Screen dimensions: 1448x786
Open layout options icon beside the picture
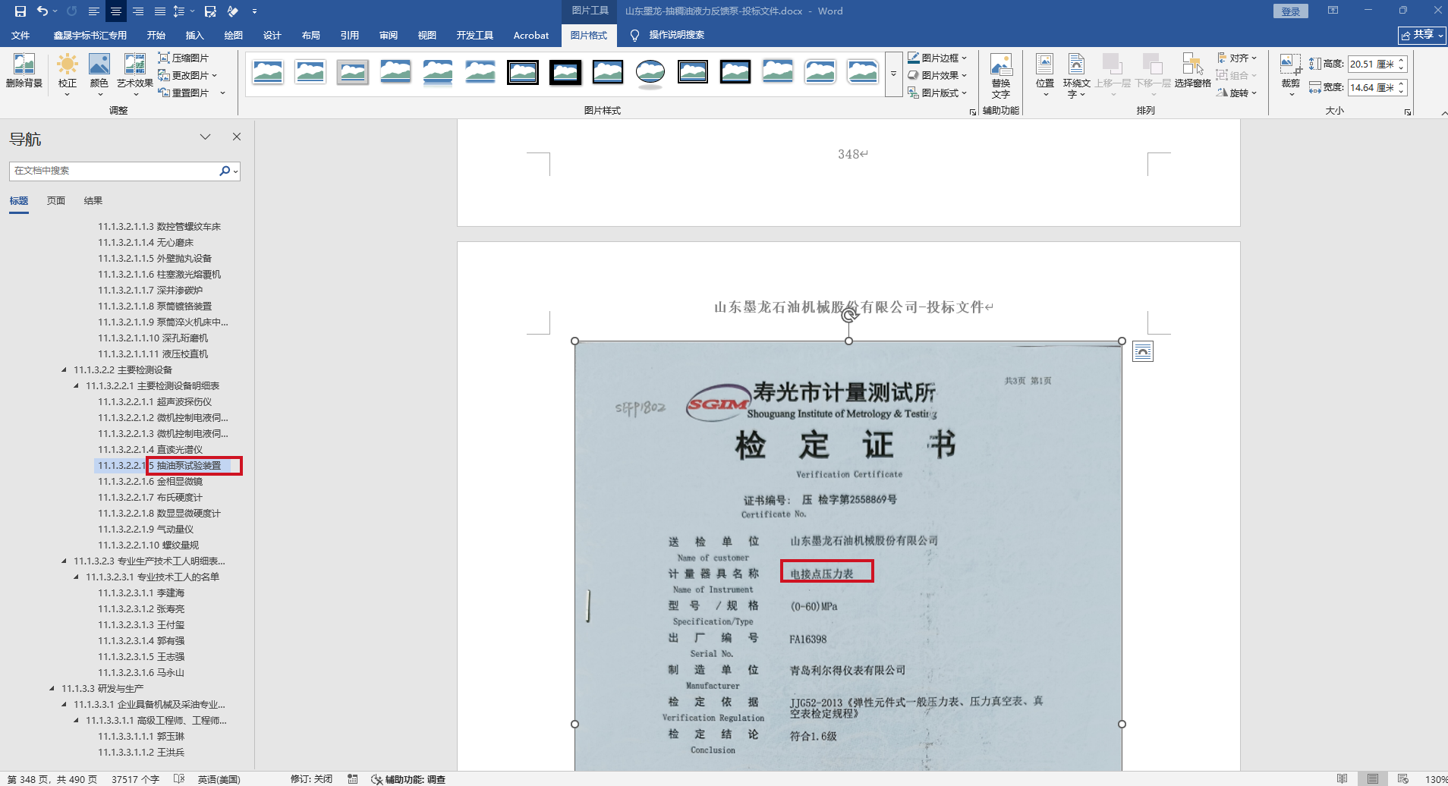(x=1143, y=351)
